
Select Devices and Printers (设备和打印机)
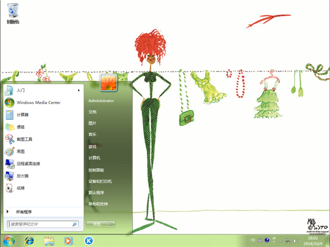click(100, 181)
